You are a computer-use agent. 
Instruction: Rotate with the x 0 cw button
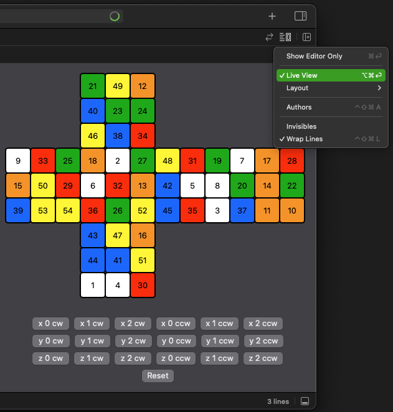(50, 324)
